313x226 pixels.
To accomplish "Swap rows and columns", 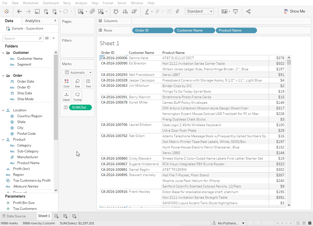I will click(116, 11).
